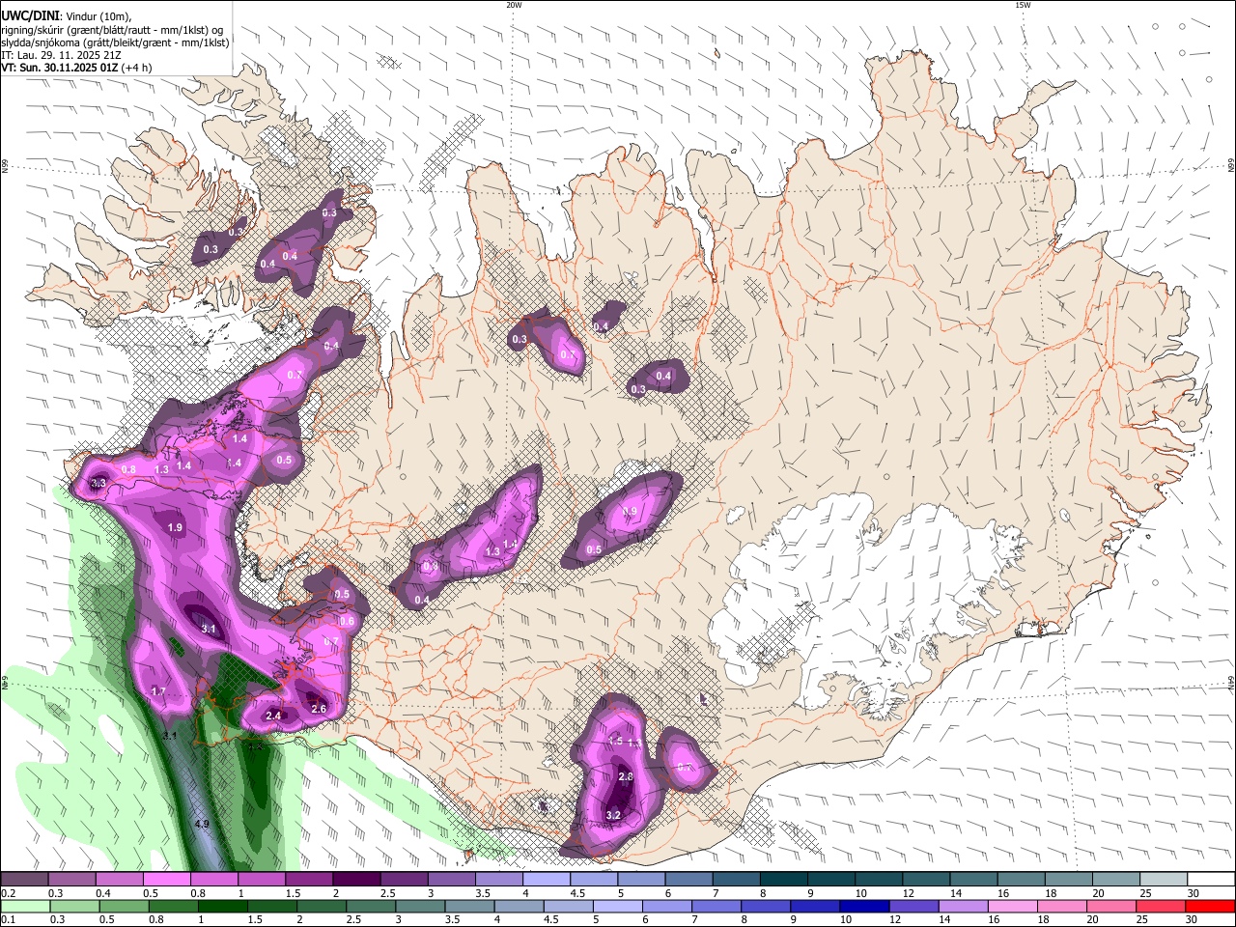Select the pale green 0.1 swatch in lower legend
Screen dimensions: 1236x927
(x=24, y=907)
